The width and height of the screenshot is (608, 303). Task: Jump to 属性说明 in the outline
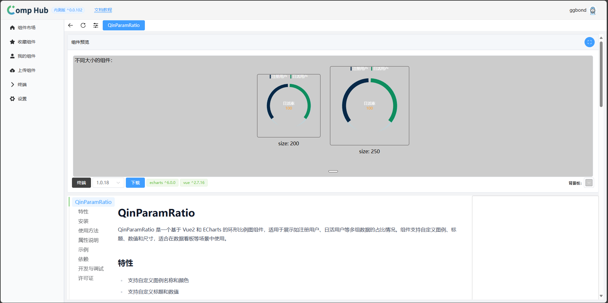[x=88, y=240]
